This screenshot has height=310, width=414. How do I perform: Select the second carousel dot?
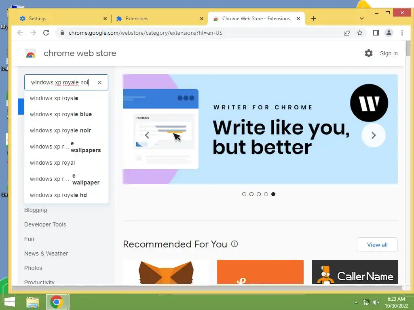(251, 194)
